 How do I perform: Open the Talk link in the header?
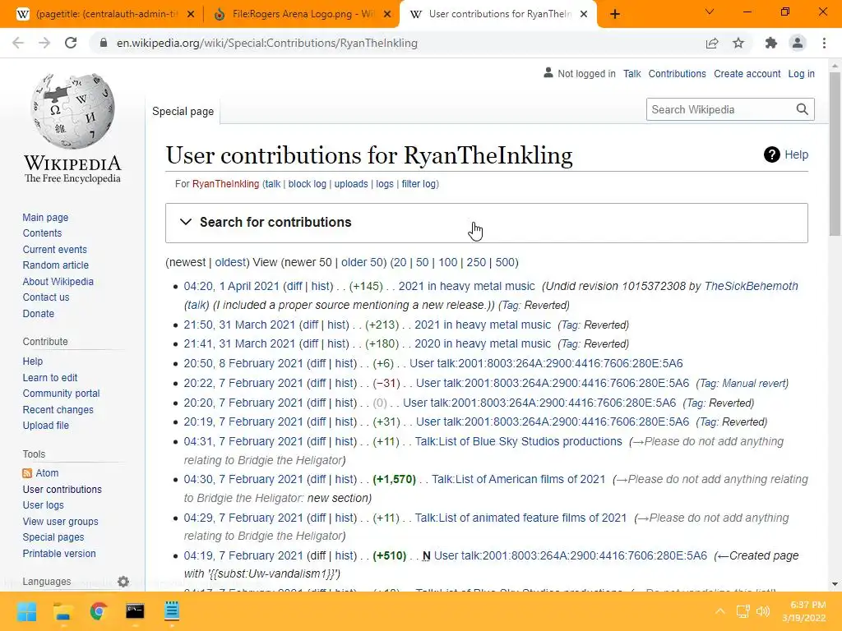[632, 73]
